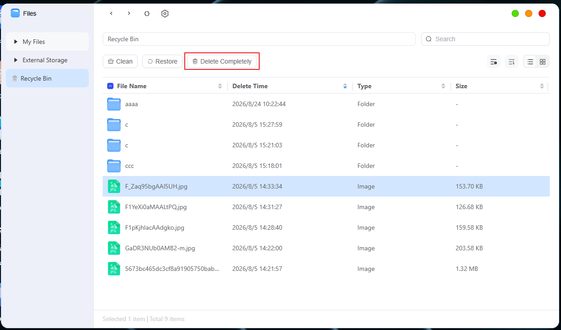This screenshot has height=330, width=561.
Task: Toggle the select-all checkbox in the header
Action: [x=110, y=86]
